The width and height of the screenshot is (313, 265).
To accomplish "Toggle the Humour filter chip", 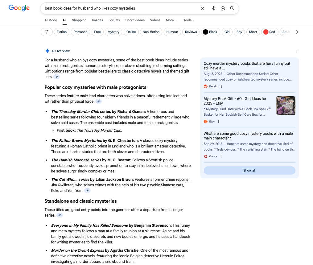I will 172,32.
